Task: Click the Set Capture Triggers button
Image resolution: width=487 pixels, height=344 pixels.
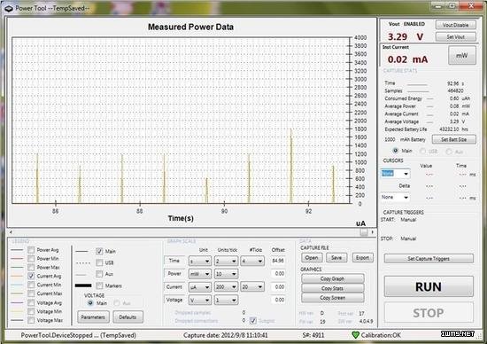Action: tap(429, 259)
